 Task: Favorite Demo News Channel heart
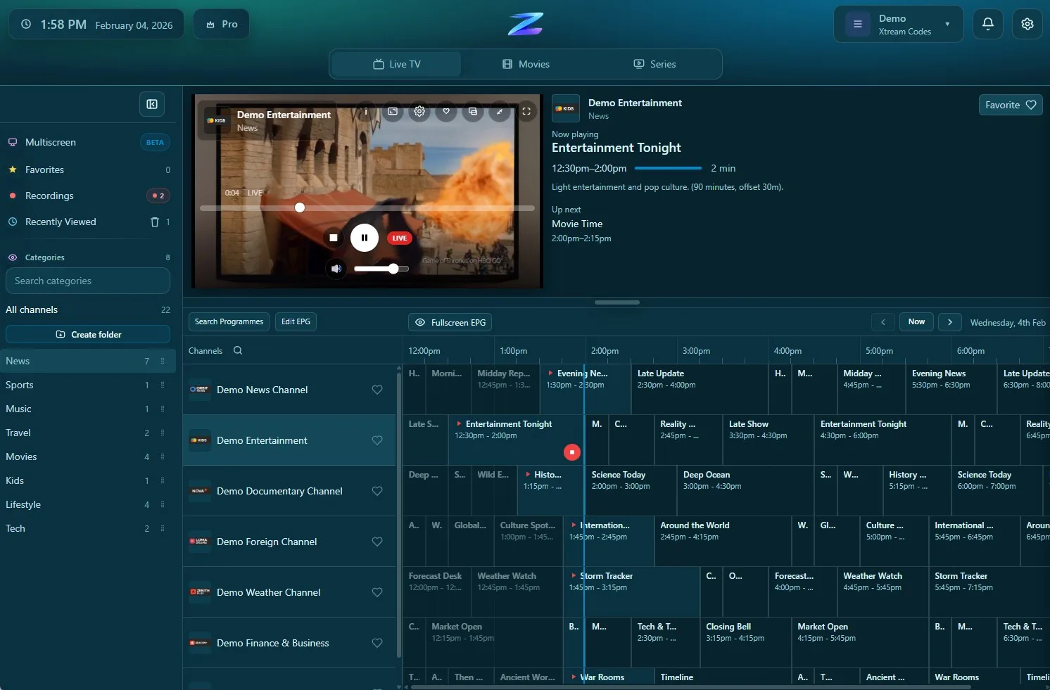click(377, 390)
